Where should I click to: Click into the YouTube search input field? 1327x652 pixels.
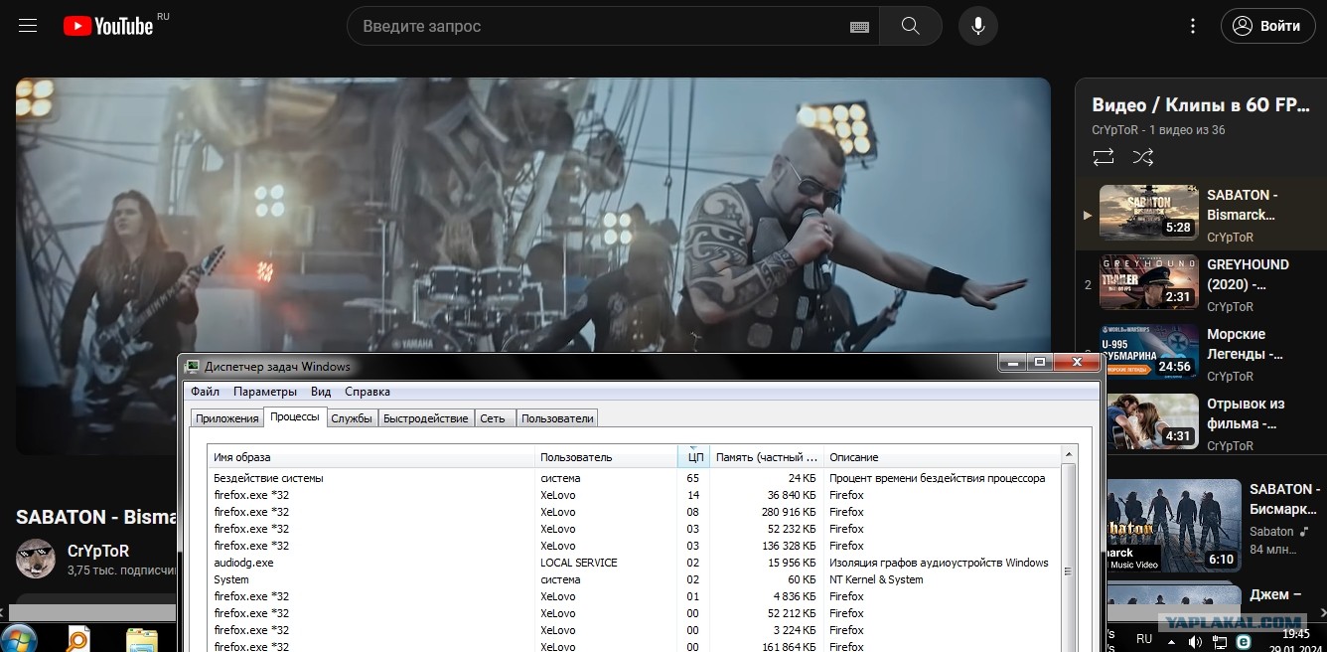point(596,27)
